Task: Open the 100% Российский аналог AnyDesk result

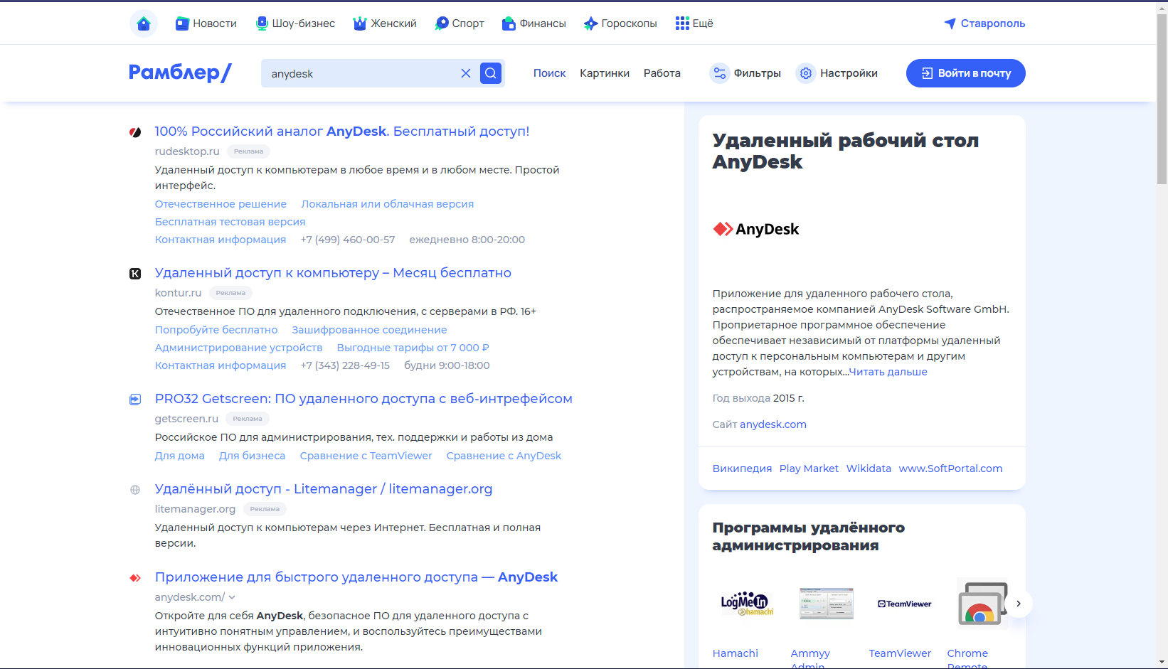Action: (x=342, y=132)
